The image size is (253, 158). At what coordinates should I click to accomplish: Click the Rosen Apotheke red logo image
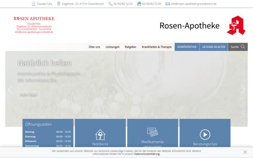[34, 25]
